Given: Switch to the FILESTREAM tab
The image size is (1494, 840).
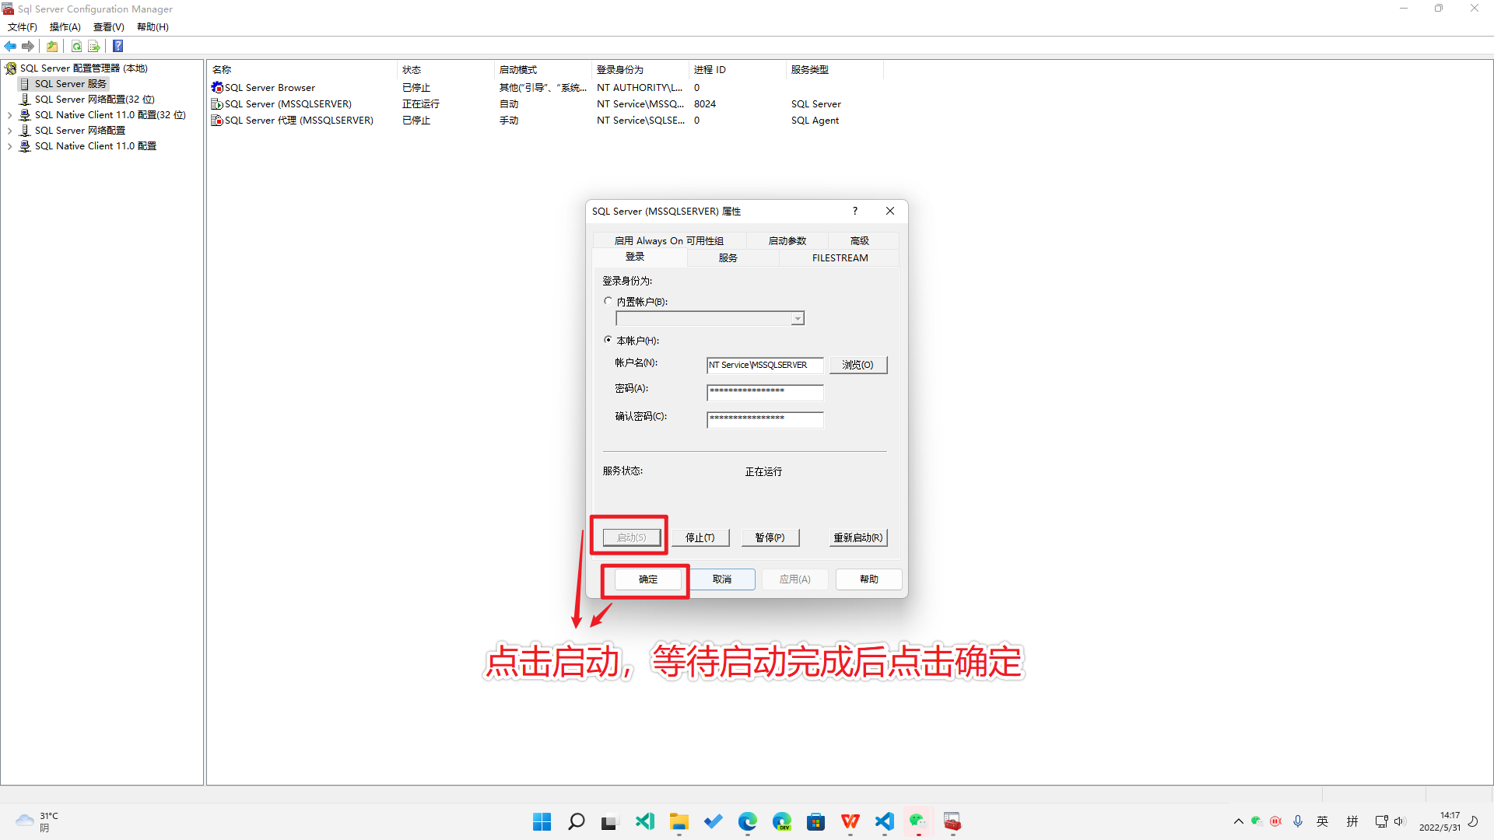Looking at the screenshot, I should (840, 258).
